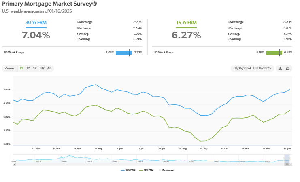
Task: Select the All zoom range
Action: tap(49, 68)
